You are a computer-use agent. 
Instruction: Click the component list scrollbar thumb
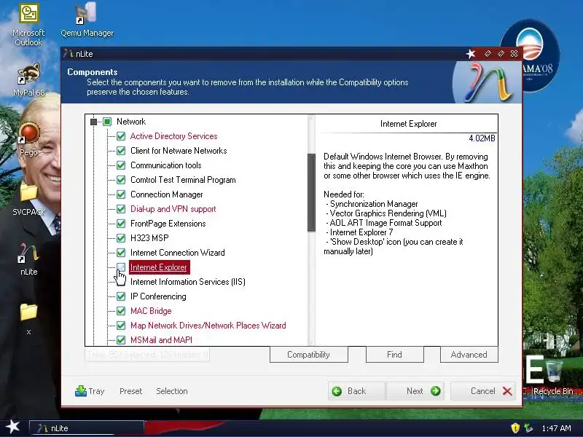pos(311,192)
